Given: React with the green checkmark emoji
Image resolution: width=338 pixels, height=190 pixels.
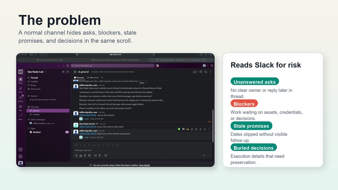Looking at the screenshot, I should click(179, 129).
